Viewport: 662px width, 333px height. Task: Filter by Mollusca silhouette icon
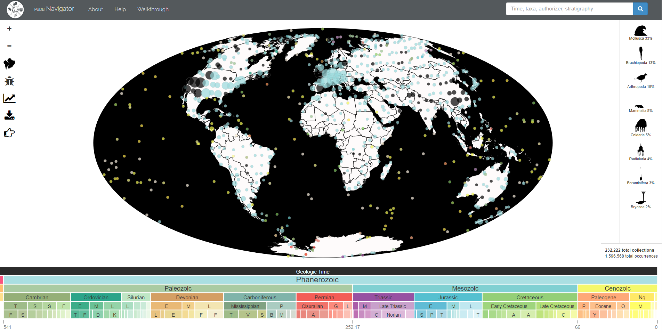(x=640, y=31)
